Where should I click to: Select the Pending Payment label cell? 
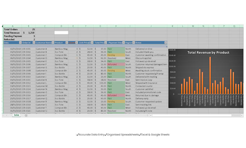point(13,36)
